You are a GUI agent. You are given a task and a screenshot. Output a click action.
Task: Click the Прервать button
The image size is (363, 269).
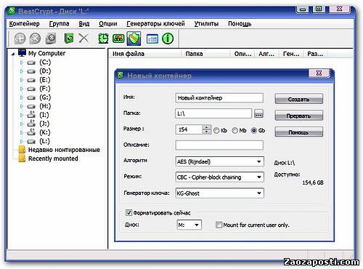pos(299,116)
